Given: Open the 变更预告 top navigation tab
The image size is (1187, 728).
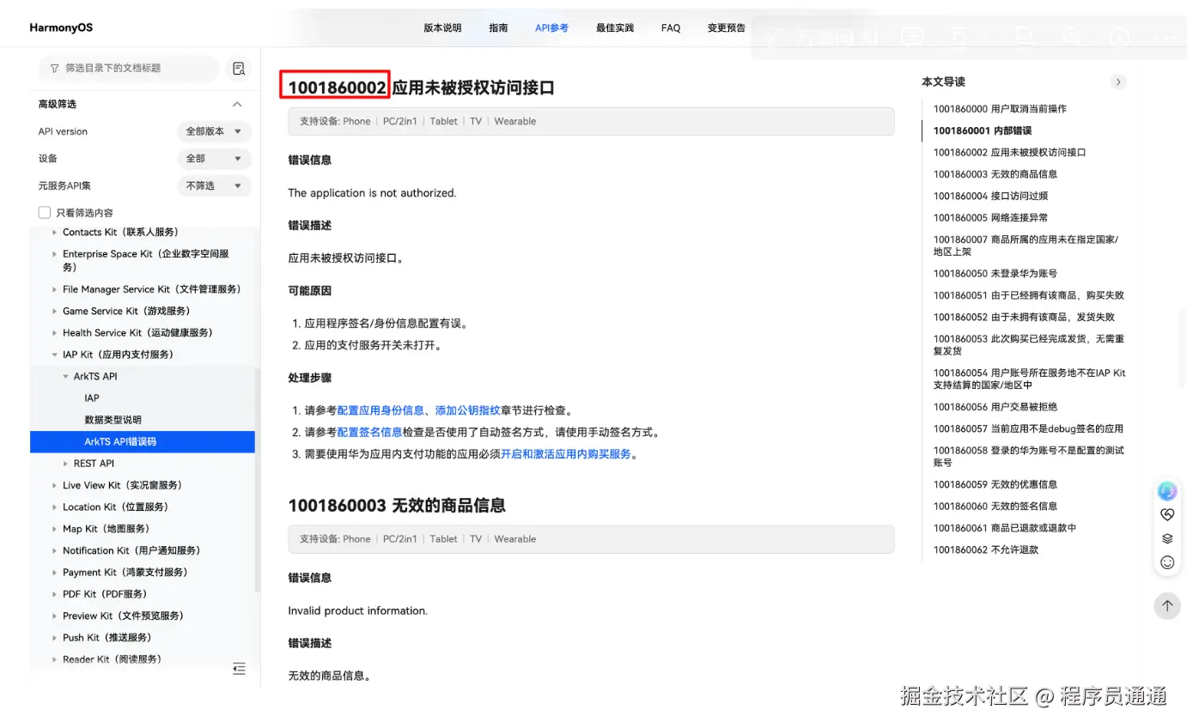Looking at the screenshot, I should pyautogui.click(x=727, y=27).
